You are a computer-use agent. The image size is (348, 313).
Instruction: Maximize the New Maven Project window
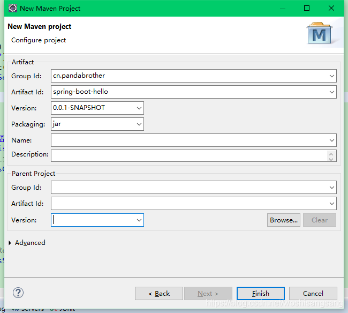[307, 8]
